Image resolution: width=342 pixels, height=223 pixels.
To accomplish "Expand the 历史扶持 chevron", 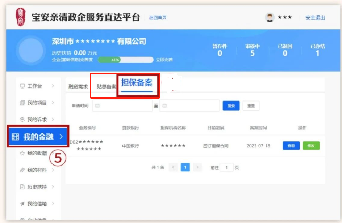I will (x=53, y=186).
